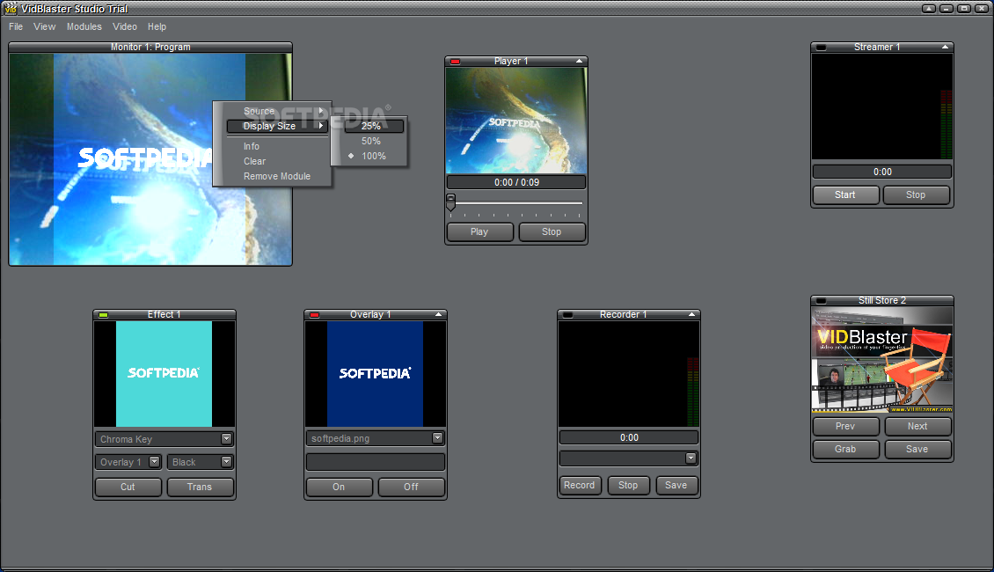
Task: Click Next in Still Store 2
Action: (x=917, y=426)
